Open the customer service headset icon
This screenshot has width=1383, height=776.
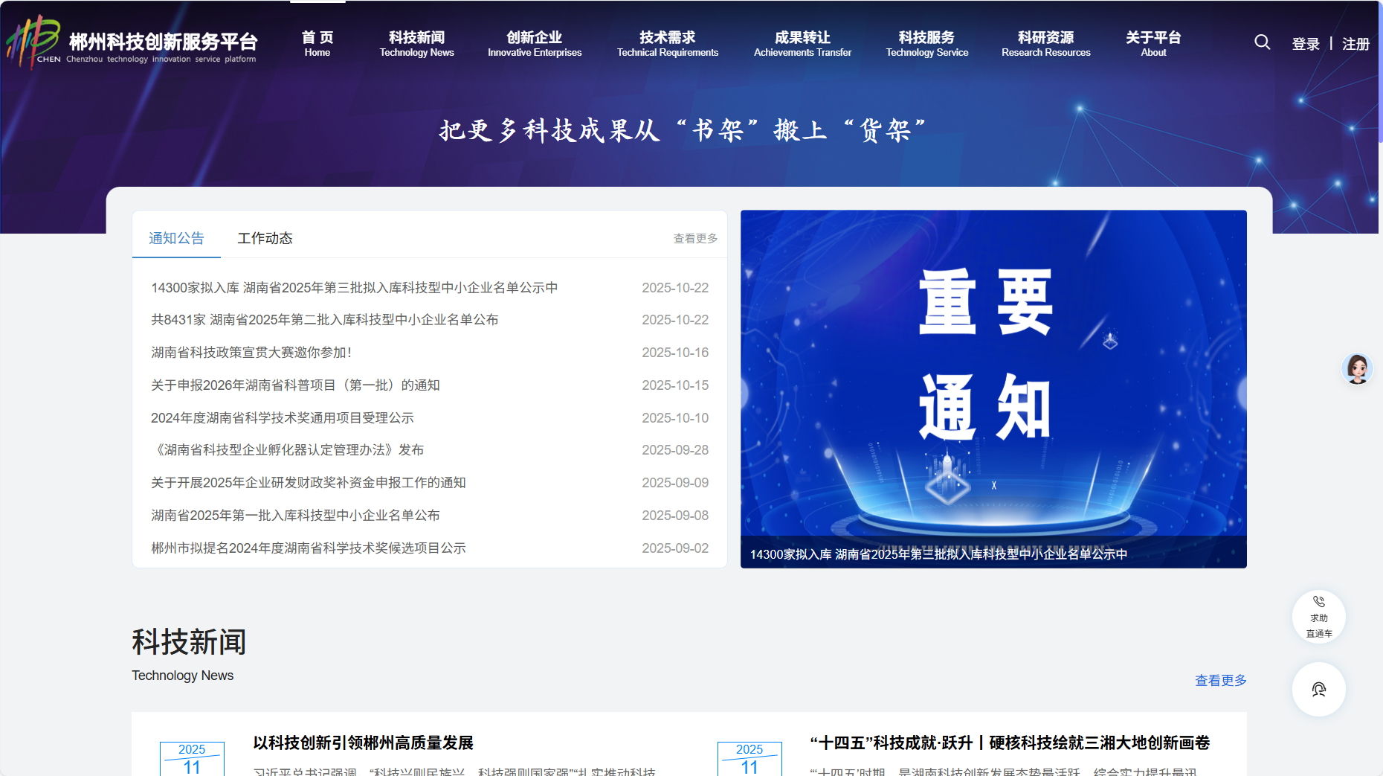1318,689
